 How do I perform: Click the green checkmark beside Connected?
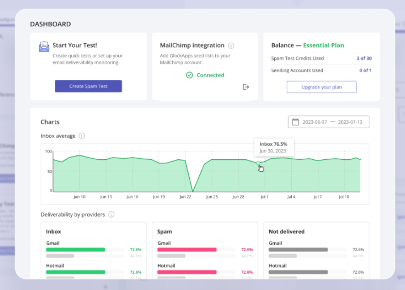click(190, 75)
